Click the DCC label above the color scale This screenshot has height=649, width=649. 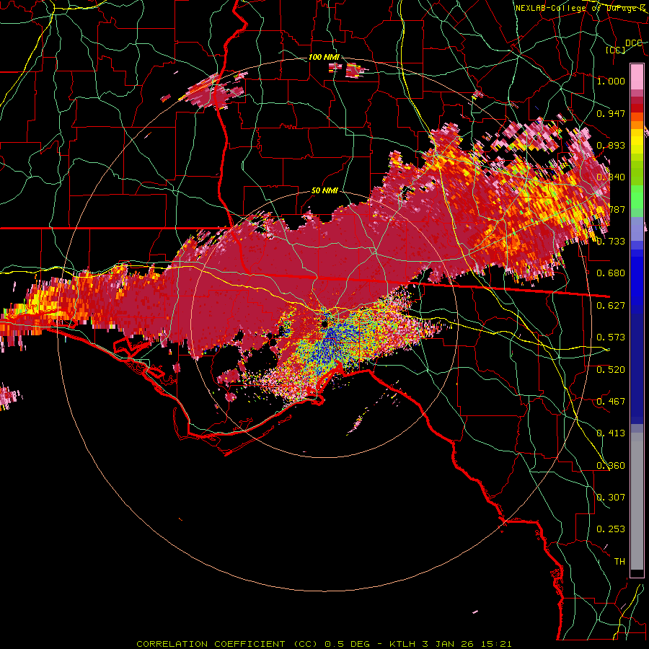(634, 43)
